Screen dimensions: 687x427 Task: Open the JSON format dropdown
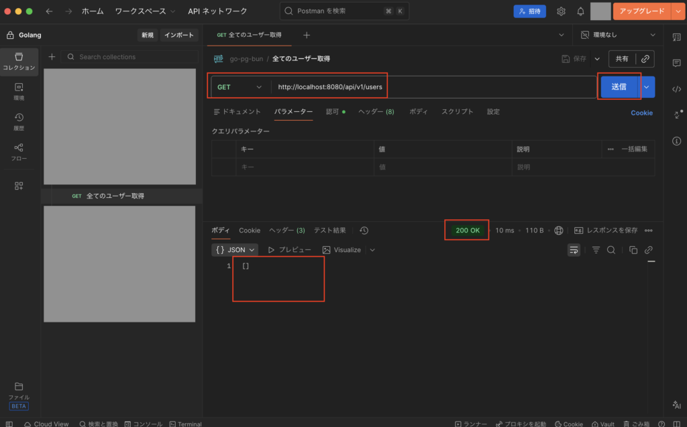235,250
